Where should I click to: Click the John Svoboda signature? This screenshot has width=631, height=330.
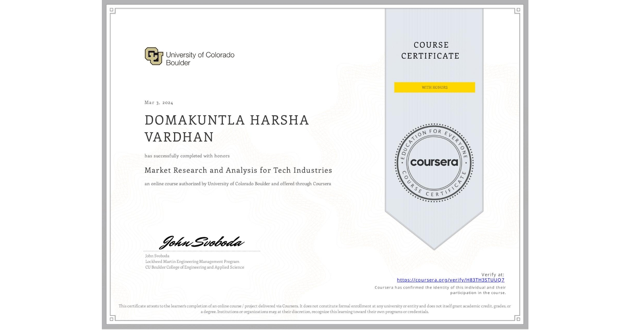(x=202, y=242)
